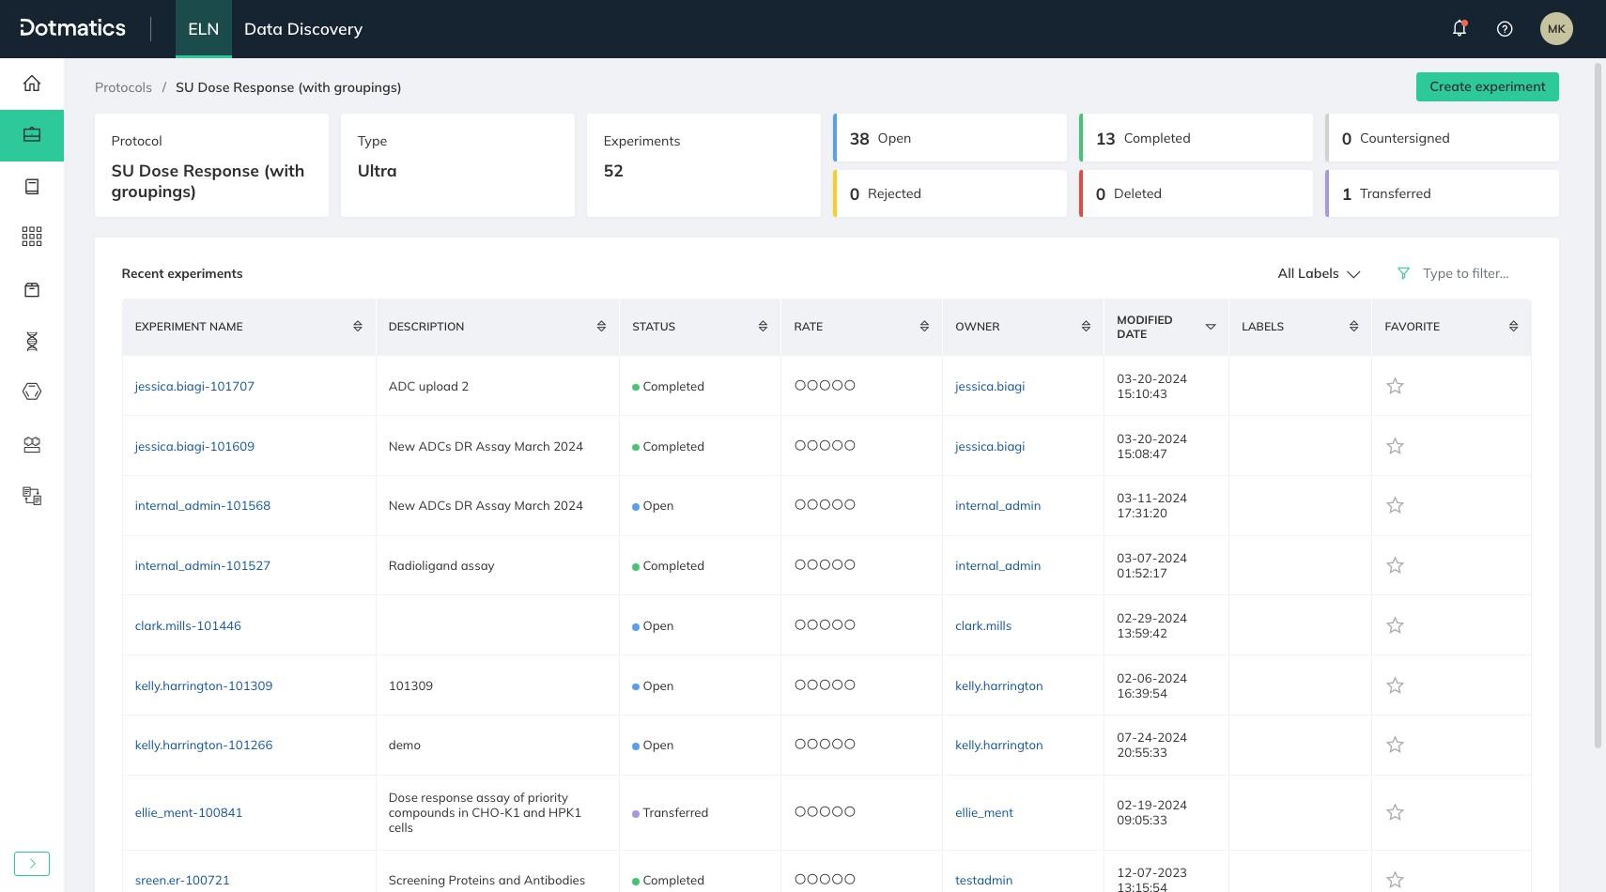This screenshot has height=892, width=1606.
Task: Open the grid apps icon in sidebar
Action: point(32,237)
